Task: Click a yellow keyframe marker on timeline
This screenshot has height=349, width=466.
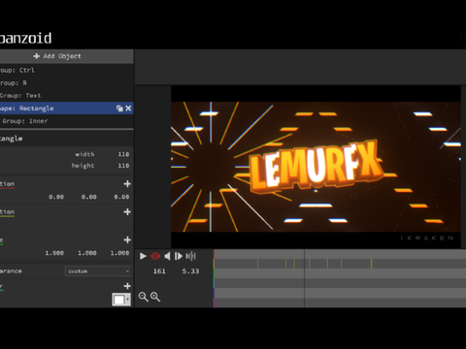Action: pos(258,264)
